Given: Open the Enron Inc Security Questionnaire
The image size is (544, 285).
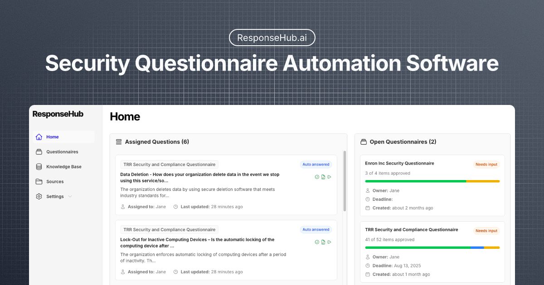Looking at the screenshot, I should coord(399,163).
